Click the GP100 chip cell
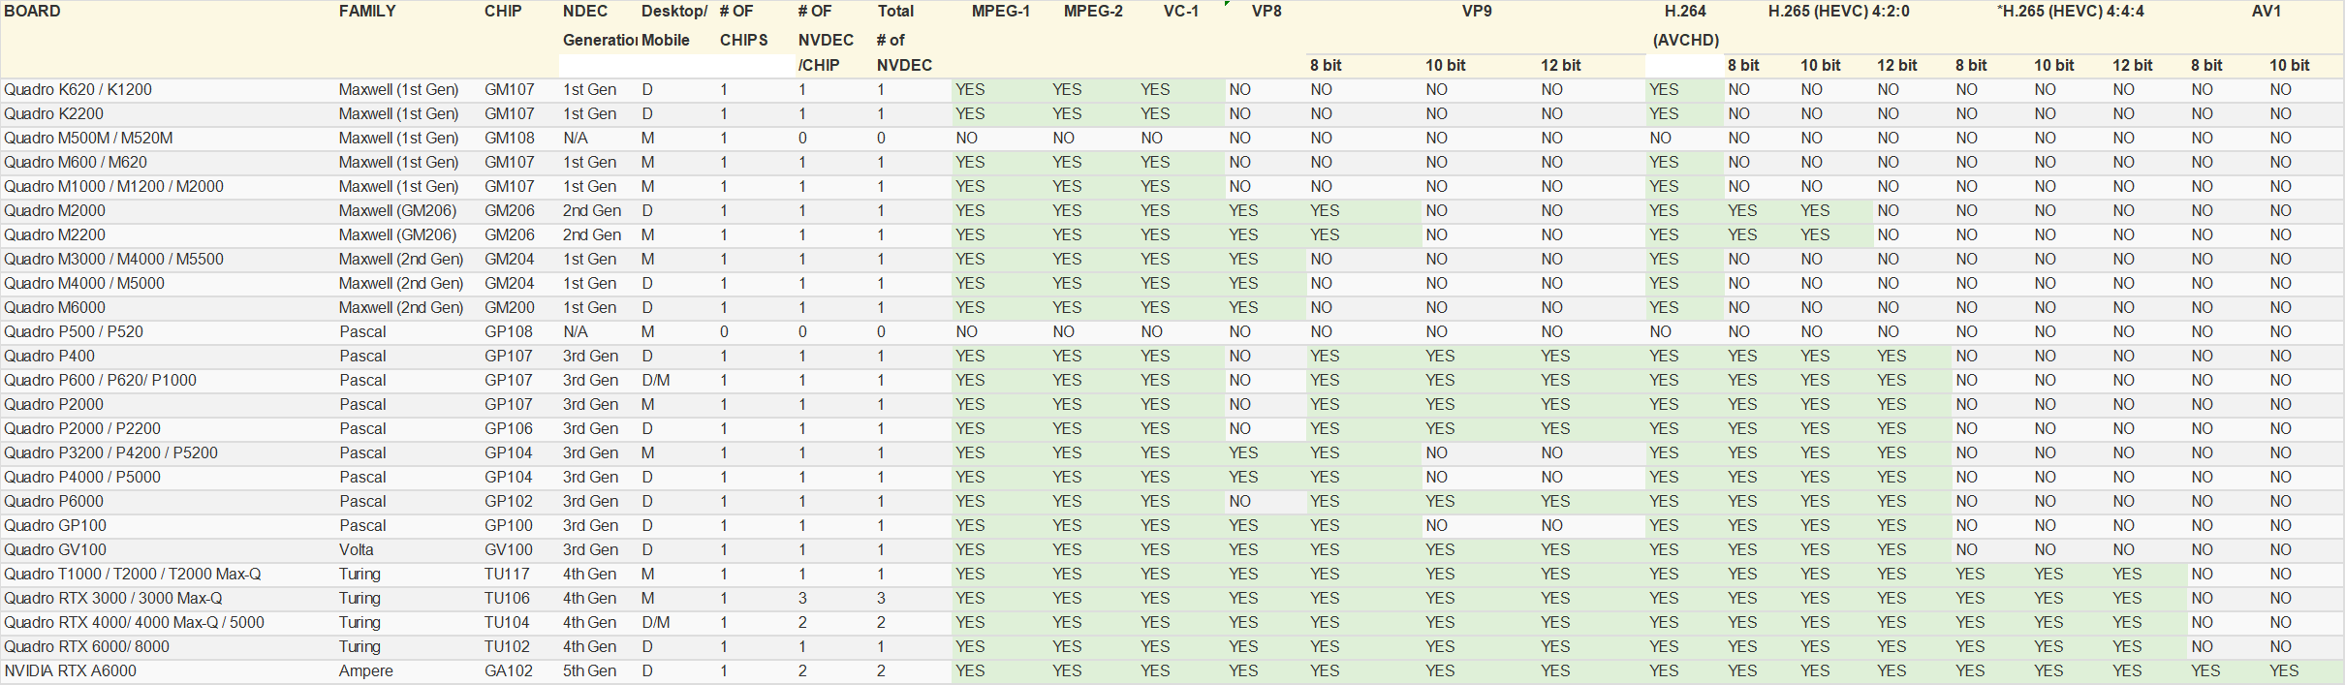This screenshot has width=2345, height=685. [509, 526]
